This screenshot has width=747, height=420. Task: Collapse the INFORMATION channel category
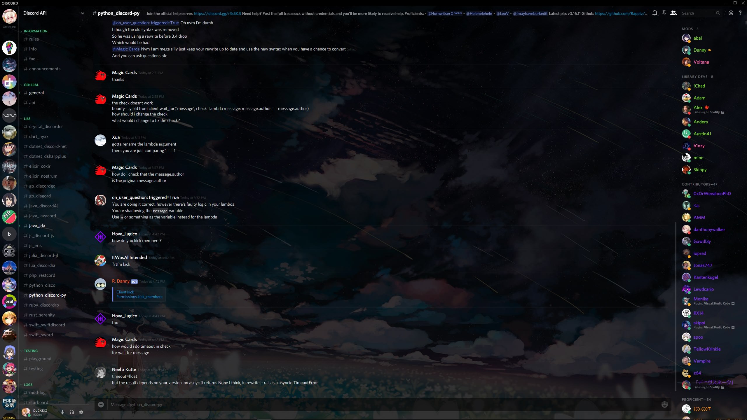[35, 31]
